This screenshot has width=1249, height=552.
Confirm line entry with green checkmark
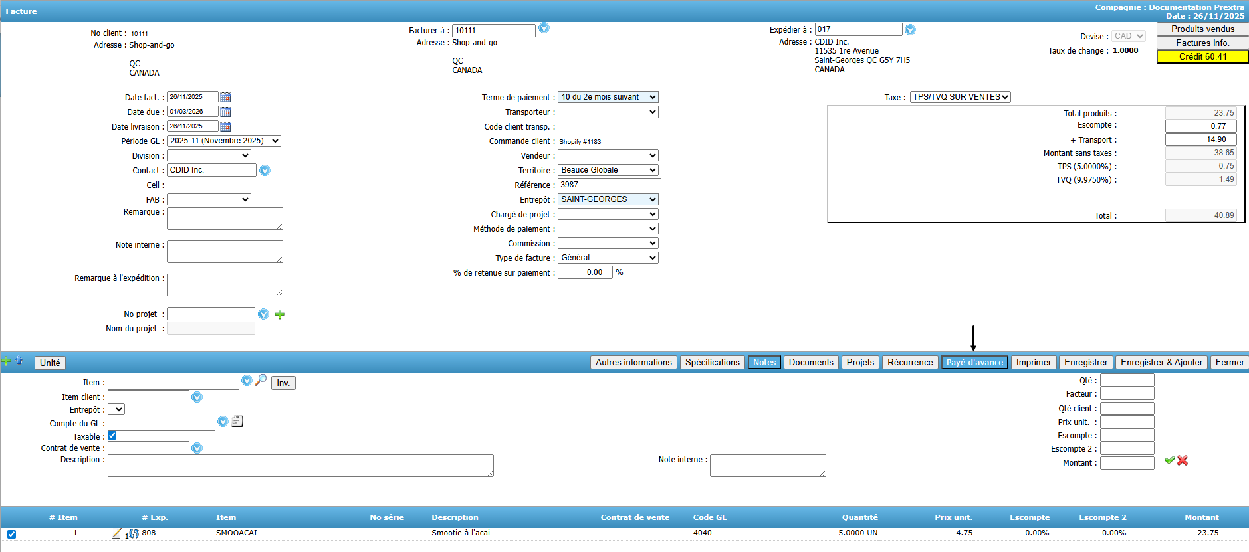pyautogui.click(x=1169, y=460)
